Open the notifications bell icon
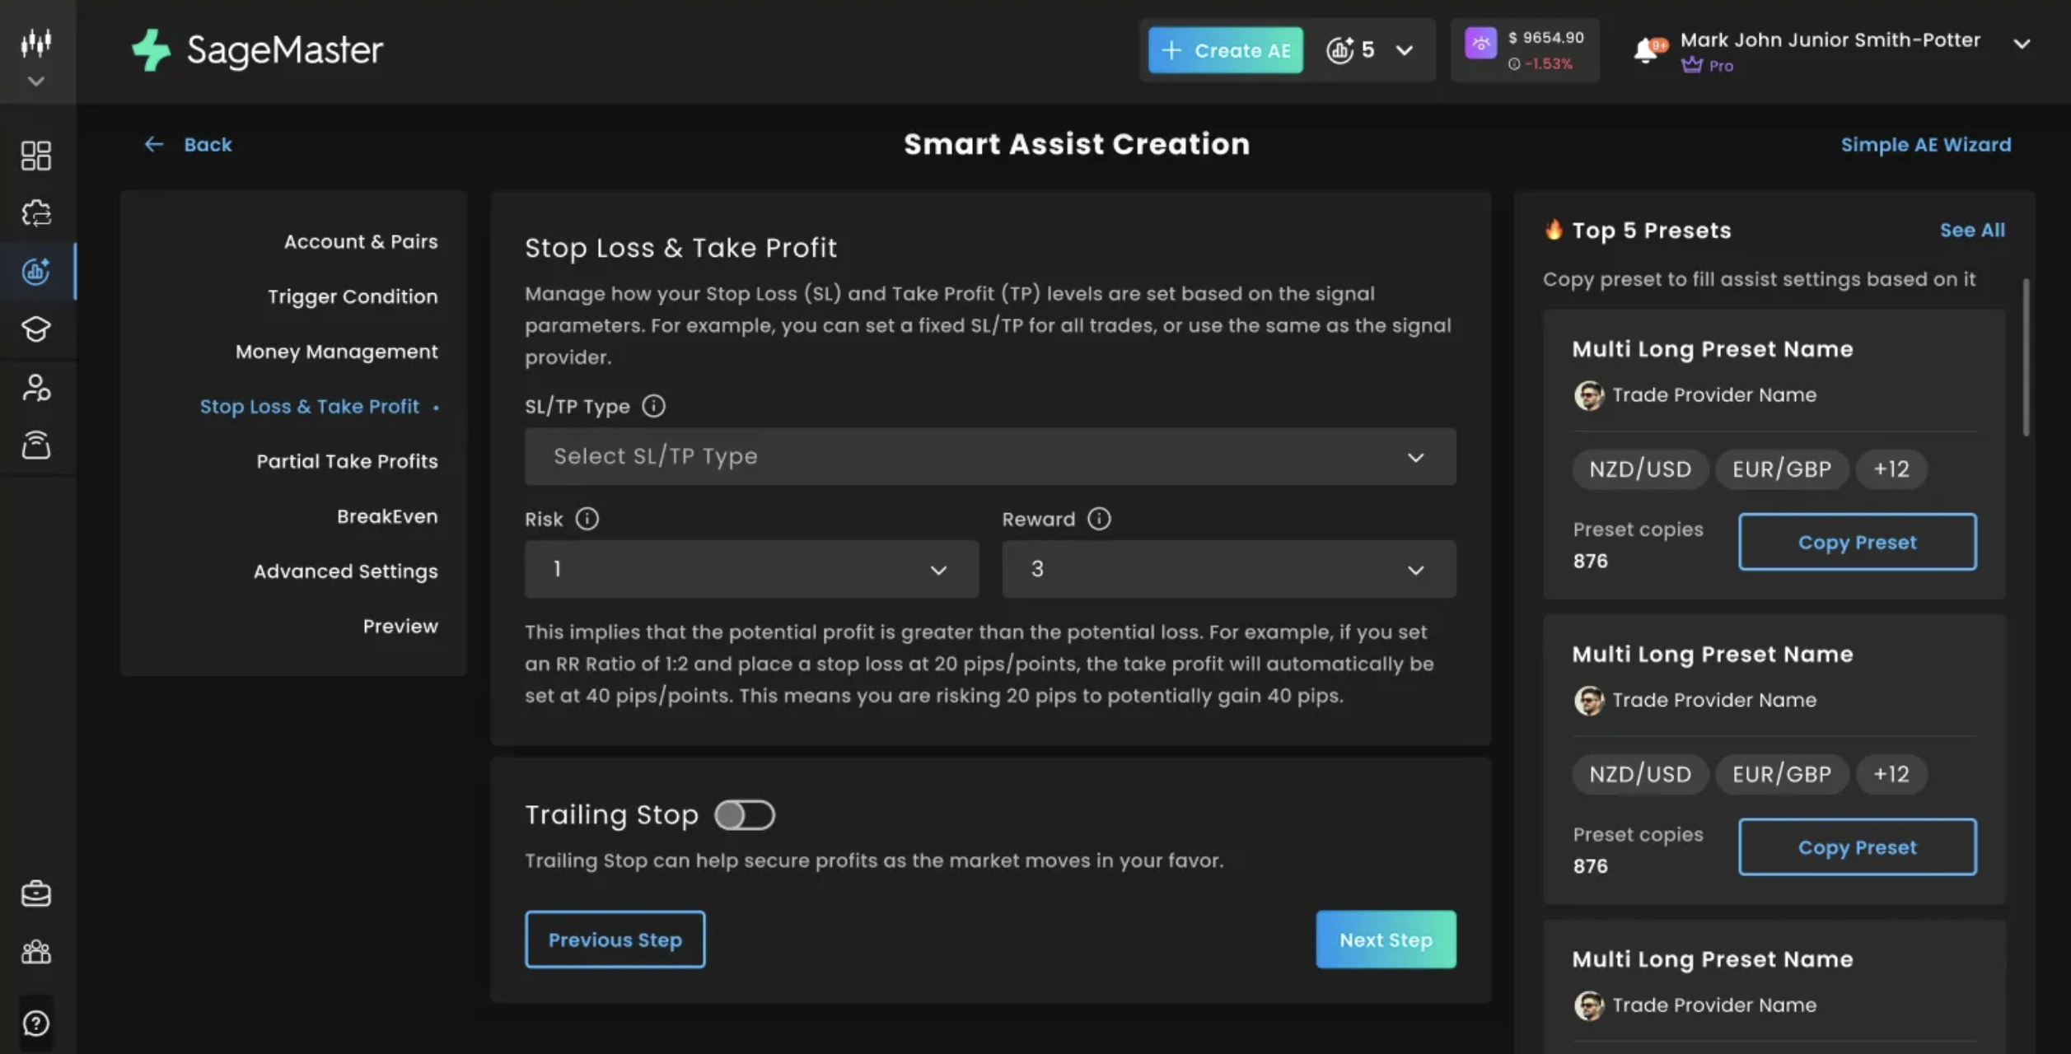Image resolution: width=2071 pixels, height=1054 pixels. click(x=1646, y=50)
